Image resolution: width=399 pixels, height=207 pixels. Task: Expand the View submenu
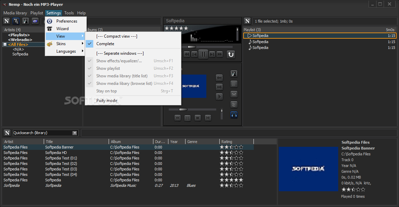pyautogui.click(x=66, y=36)
